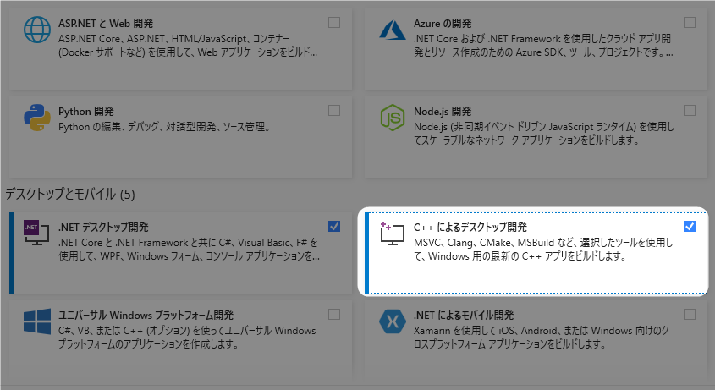715x390 pixels.
Task: Select the Node.js 開発 title
Action: pyautogui.click(x=443, y=112)
